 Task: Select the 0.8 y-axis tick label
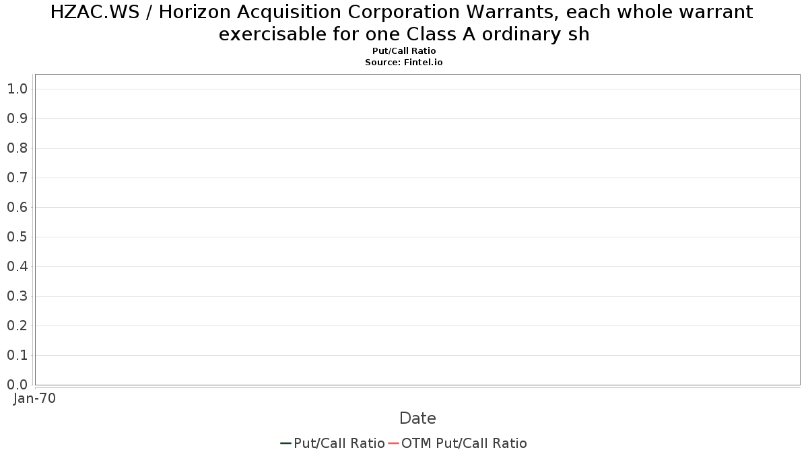coord(17,148)
